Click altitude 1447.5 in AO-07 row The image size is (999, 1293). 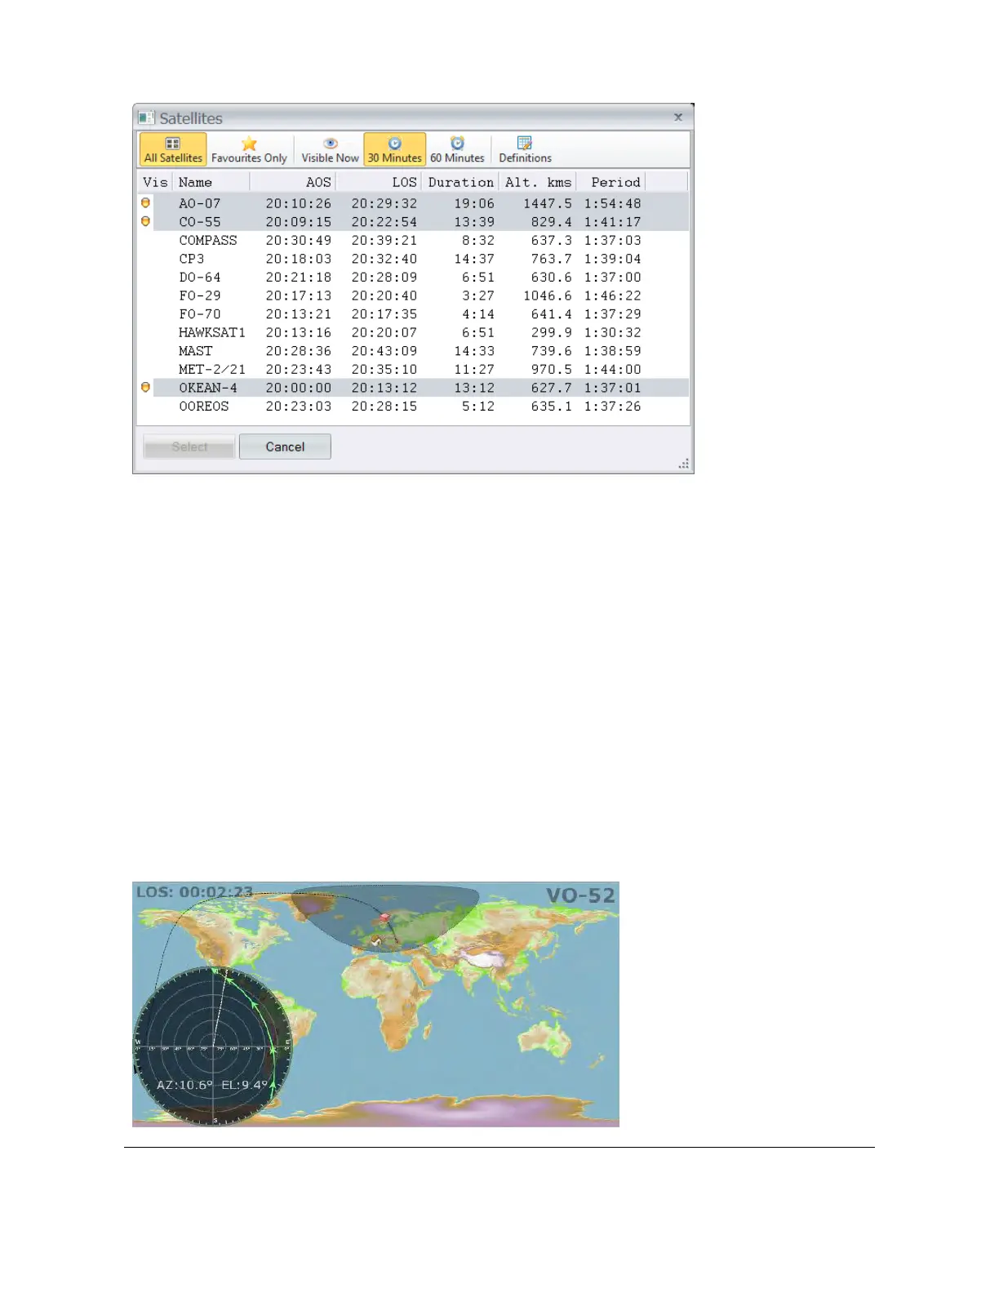[x=548, y=203]
